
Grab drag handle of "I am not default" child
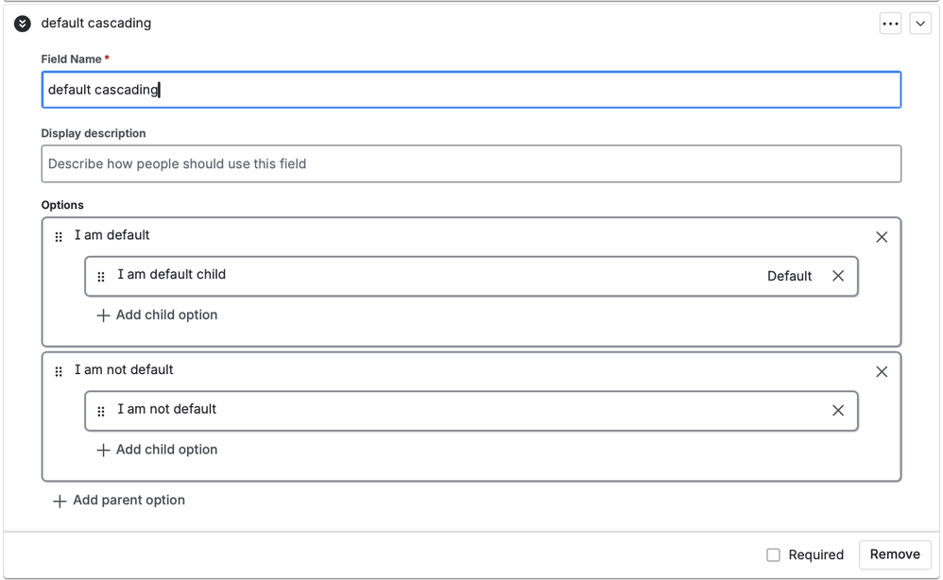[101, 412]
